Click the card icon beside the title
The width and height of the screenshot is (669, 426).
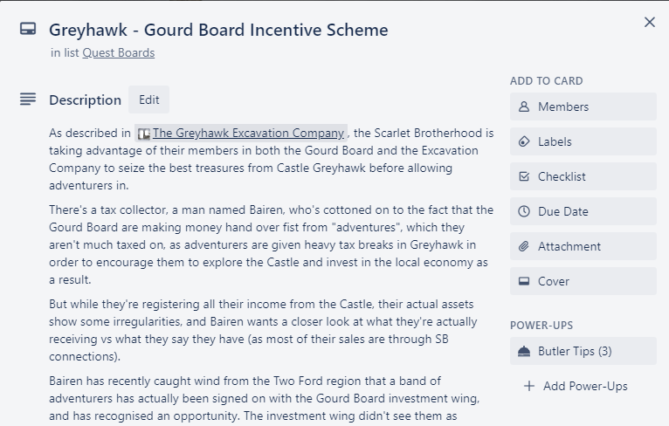28,29
